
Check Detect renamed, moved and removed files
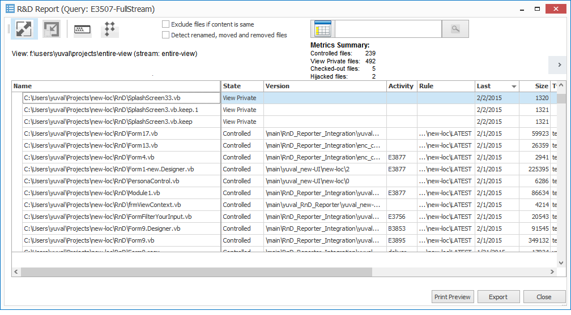(166, 35)
